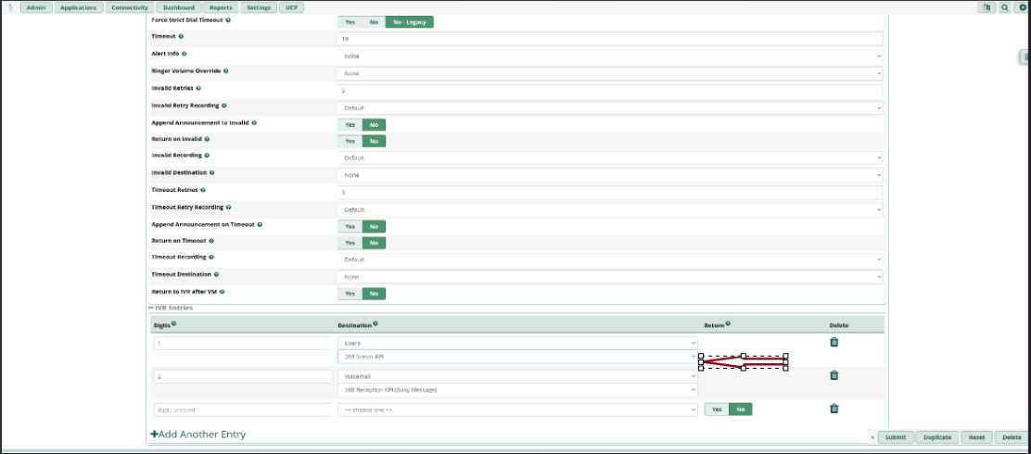Show help for Timeout Destination

pos(216,274)
